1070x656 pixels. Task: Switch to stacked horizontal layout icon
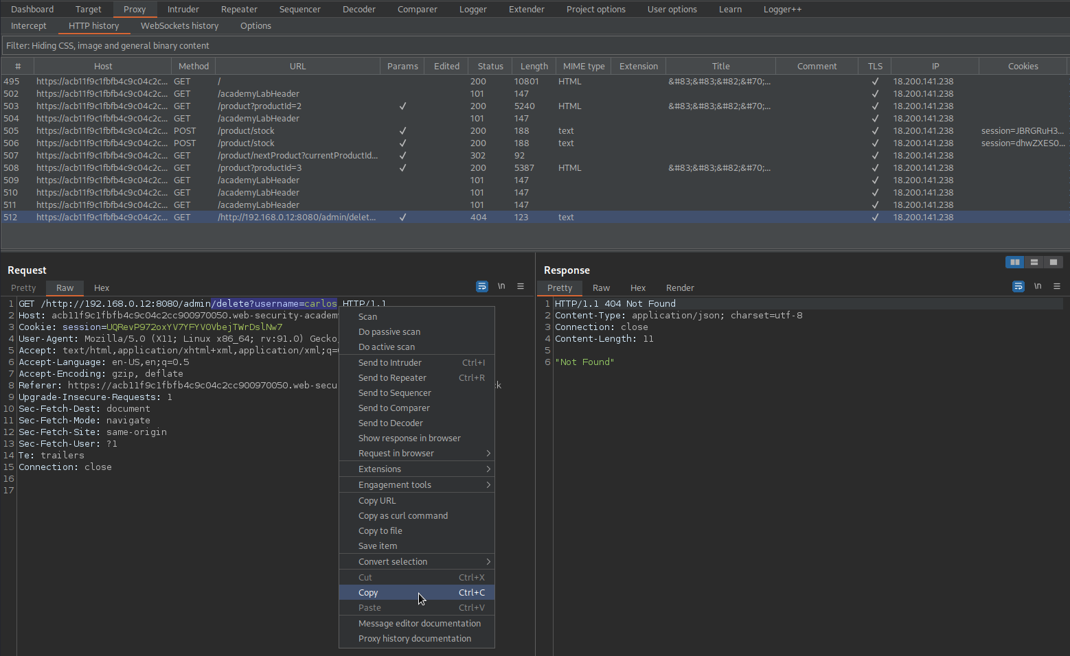pyautogui.click(x=1034, y=262)
